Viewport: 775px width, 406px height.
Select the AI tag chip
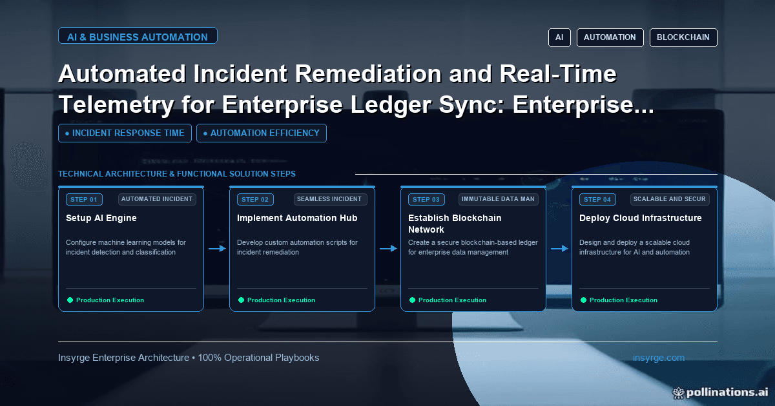click(x=559, y=37)
